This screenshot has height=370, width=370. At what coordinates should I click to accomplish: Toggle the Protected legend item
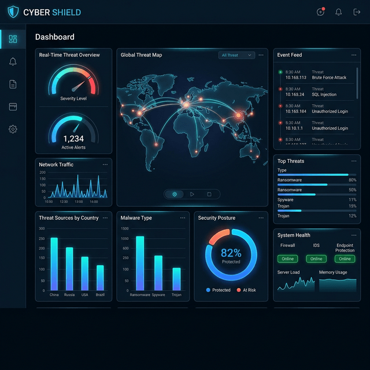pos(219,290)
